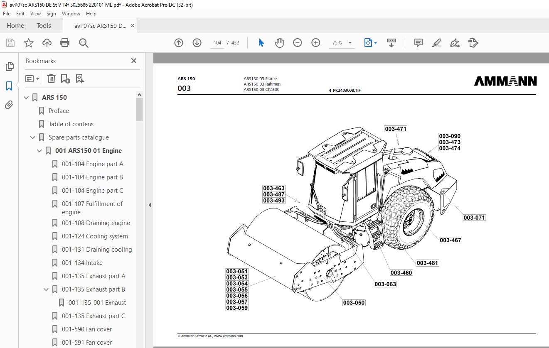Viewport: 549px width, 348px height.
Task: Open the 001-108 Draining engine bookmark
Action: pos(96,223)
